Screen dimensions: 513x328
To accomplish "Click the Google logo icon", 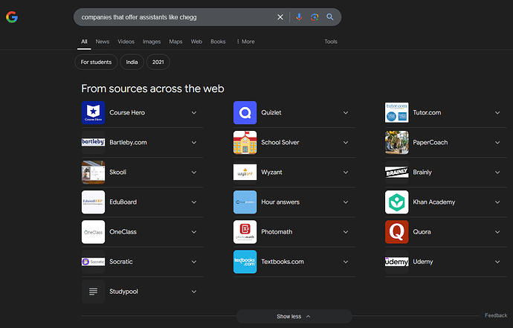I will 12,17.
